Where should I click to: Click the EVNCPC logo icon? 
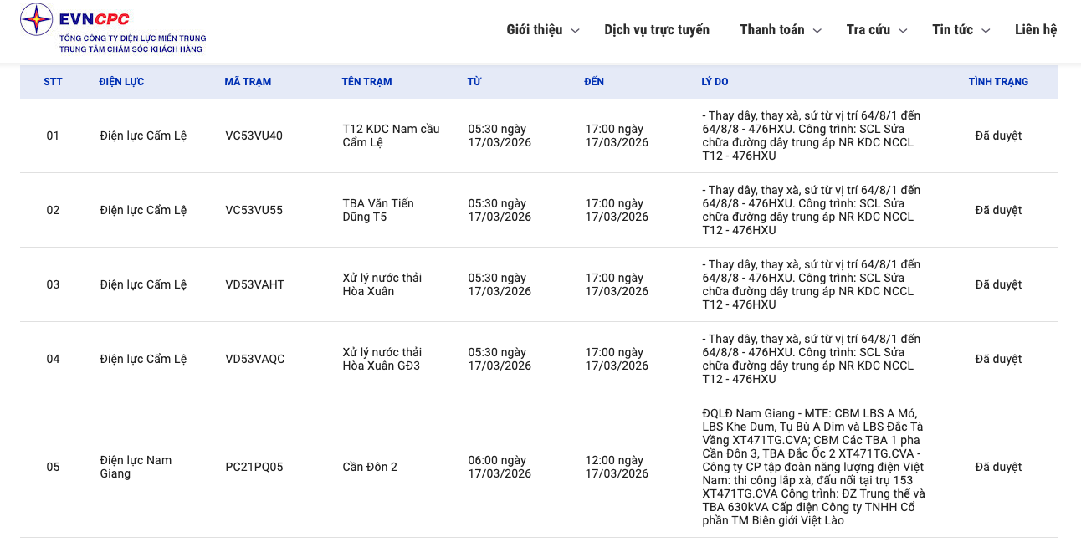click(36, 19)
